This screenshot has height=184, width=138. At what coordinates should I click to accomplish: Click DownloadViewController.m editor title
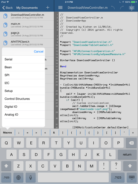click(x=88, y=8)
